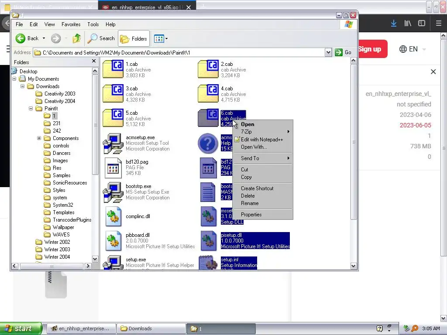The width and height of the screenshot is (447, 335).
Task: Select the setup.exe icon
Action: [113, 263]
